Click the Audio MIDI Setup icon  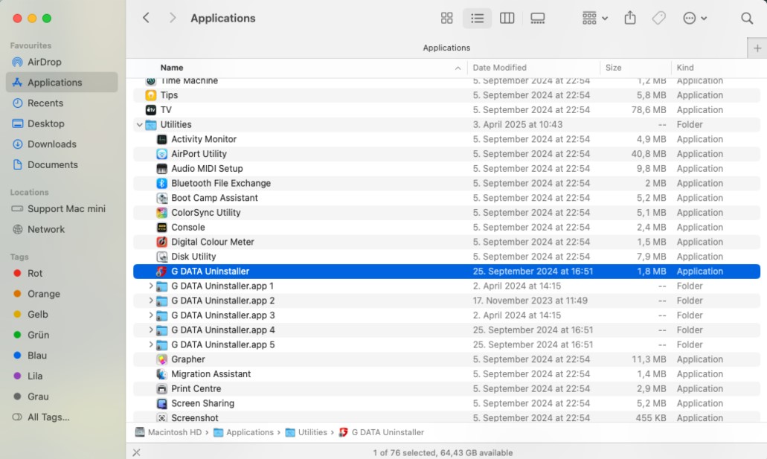[x=161, y=169]
